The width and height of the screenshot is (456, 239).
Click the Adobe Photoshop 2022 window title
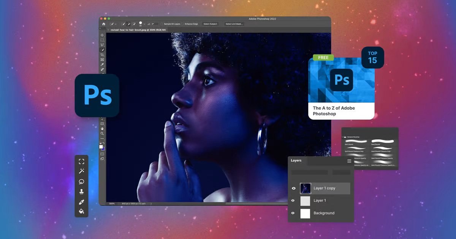tap(263, 19)
